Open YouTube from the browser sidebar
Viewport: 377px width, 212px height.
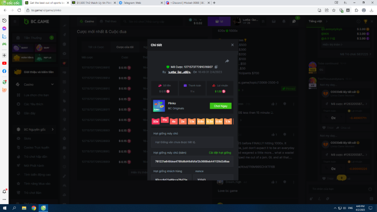click(x=4, y=63)
